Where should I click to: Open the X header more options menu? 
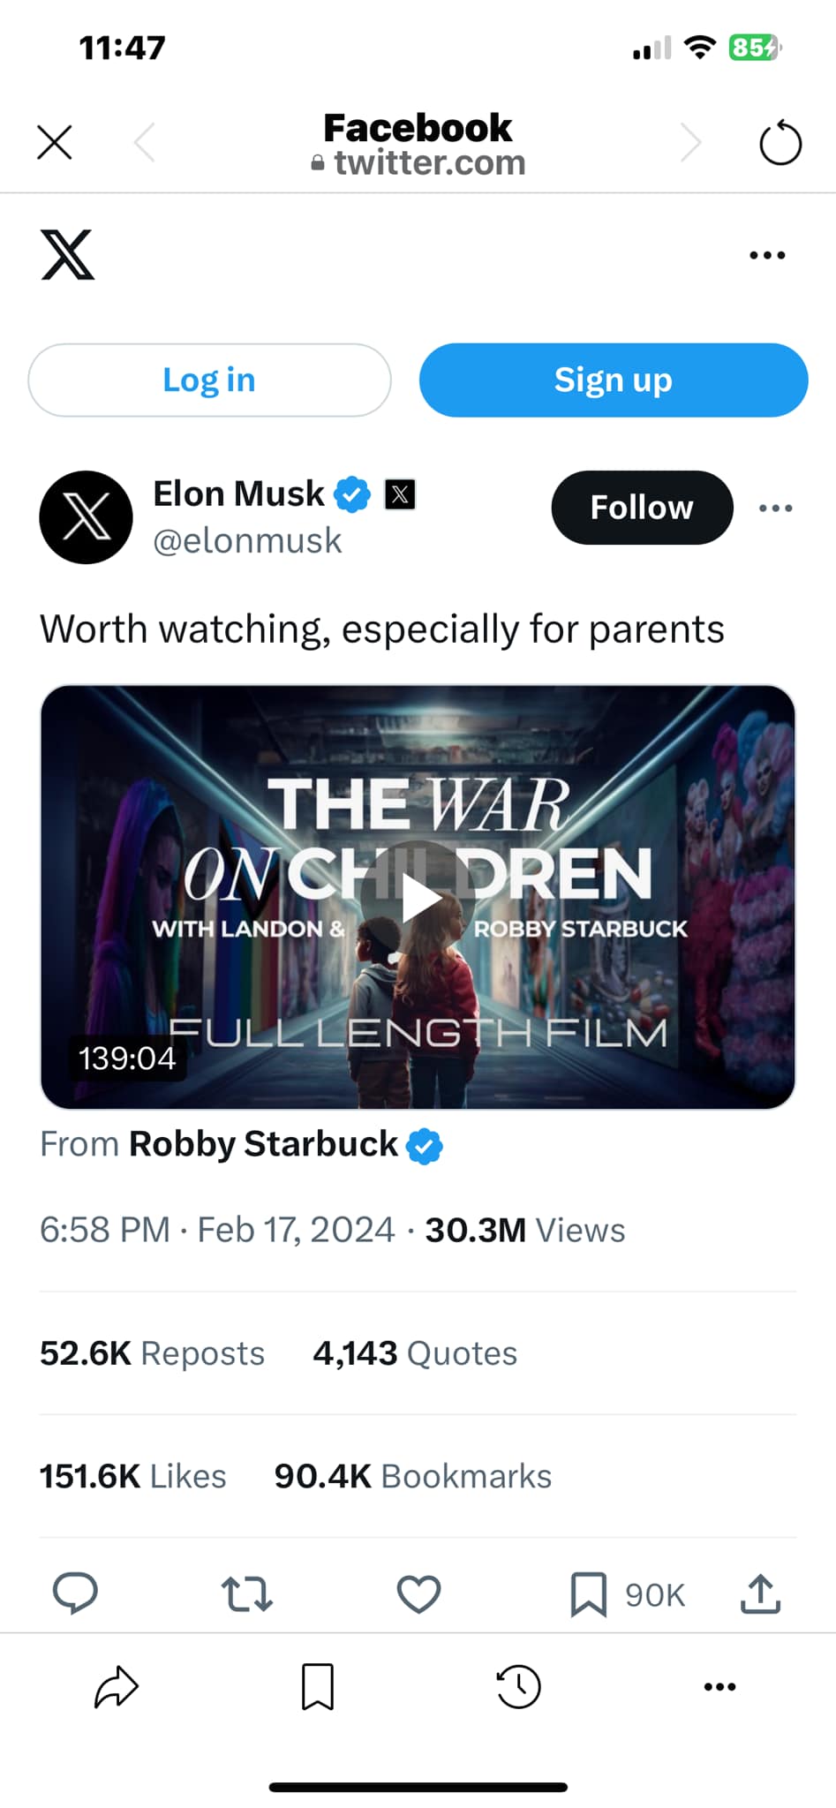click(x=766, y=255)
